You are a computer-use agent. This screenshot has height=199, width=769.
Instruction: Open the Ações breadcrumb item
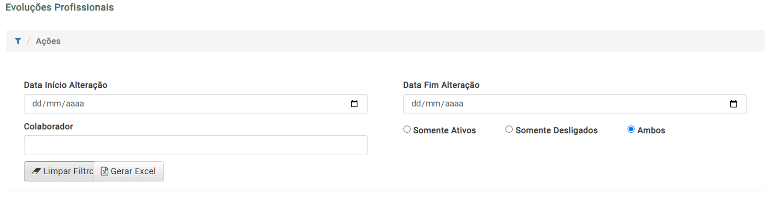coord(48,41)
